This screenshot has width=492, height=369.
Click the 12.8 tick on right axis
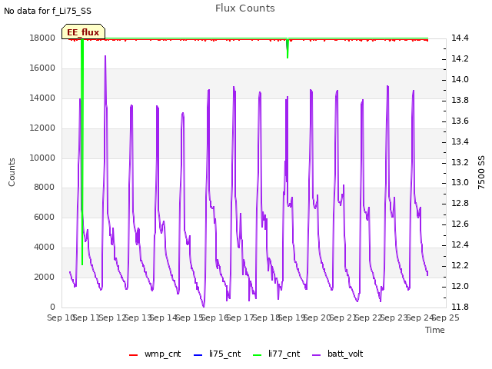tap(460, 203)
